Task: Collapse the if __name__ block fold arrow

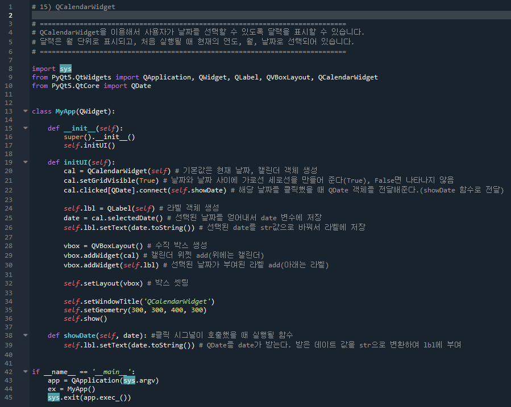Action: tap(26, 371)
